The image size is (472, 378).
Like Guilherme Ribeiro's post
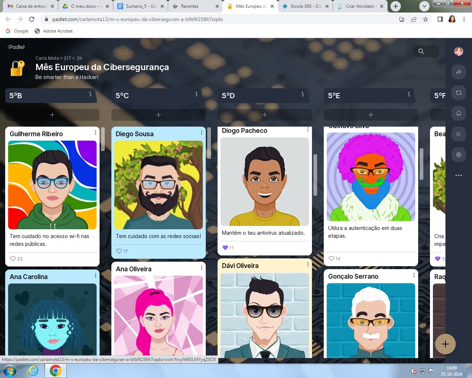(13, 259)
